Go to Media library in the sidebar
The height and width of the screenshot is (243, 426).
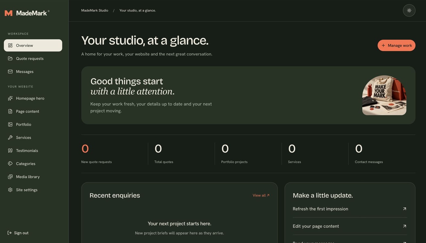33,177
